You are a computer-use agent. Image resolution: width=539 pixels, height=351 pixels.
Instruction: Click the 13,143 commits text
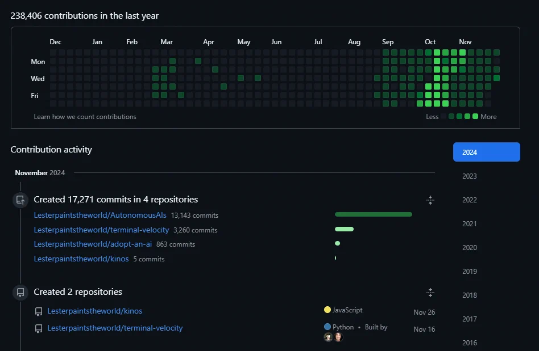click(x=194, y=215)
